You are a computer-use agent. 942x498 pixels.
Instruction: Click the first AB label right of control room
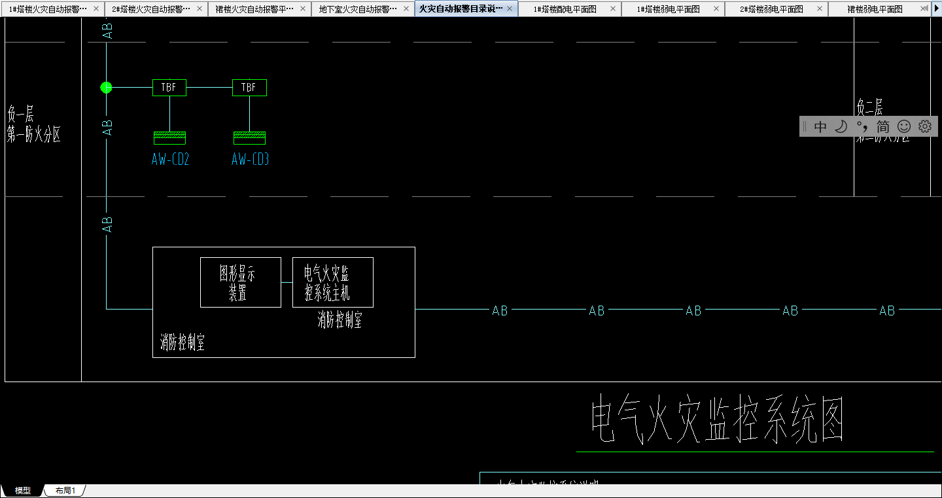(x=500, y=311)
